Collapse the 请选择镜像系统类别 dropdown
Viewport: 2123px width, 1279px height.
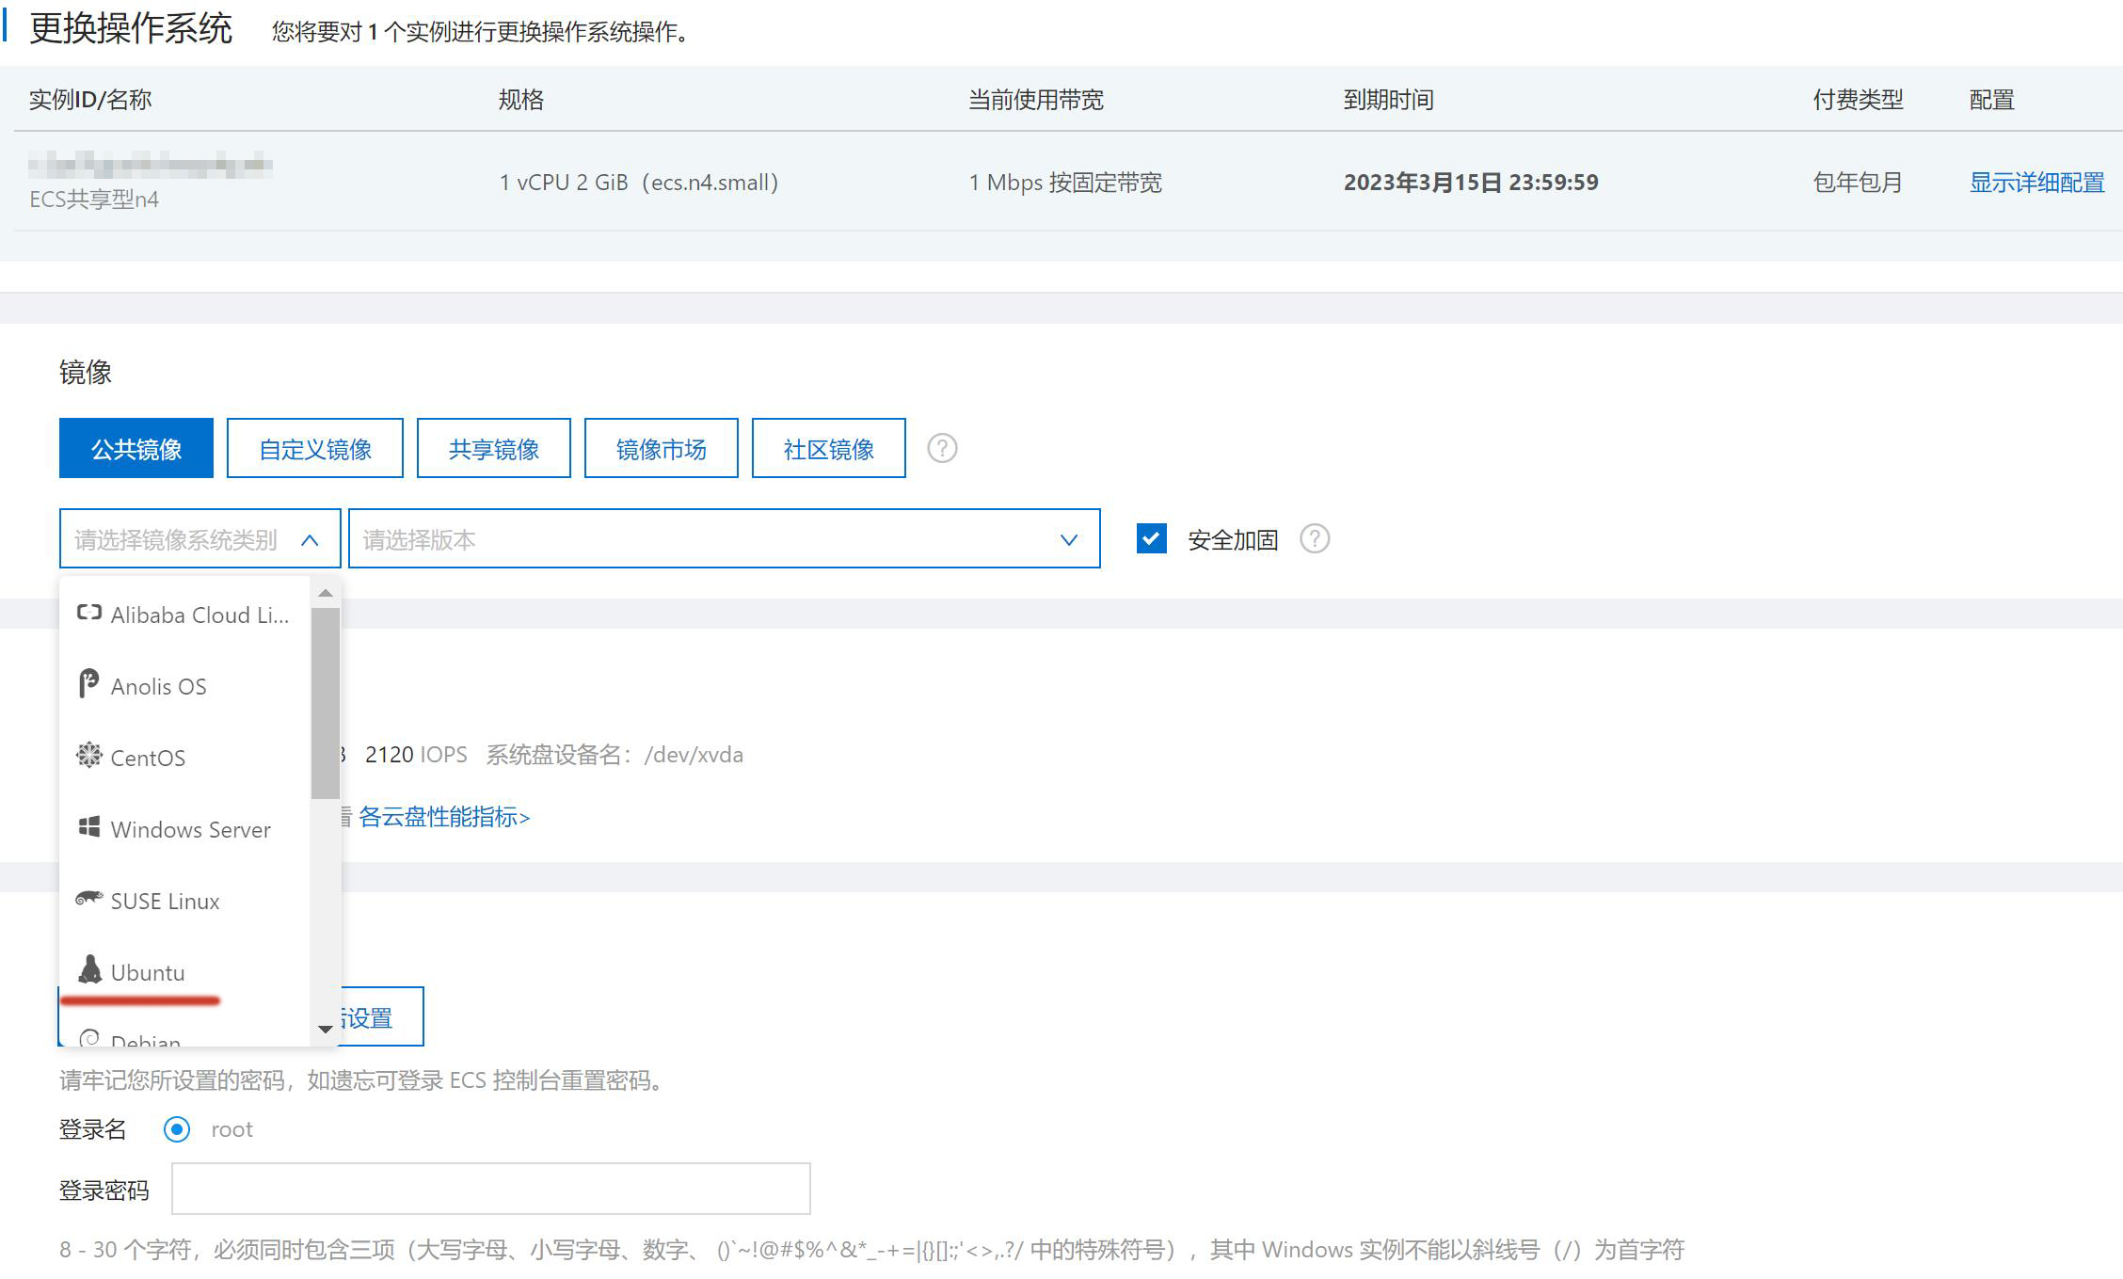tap(200, 539)
